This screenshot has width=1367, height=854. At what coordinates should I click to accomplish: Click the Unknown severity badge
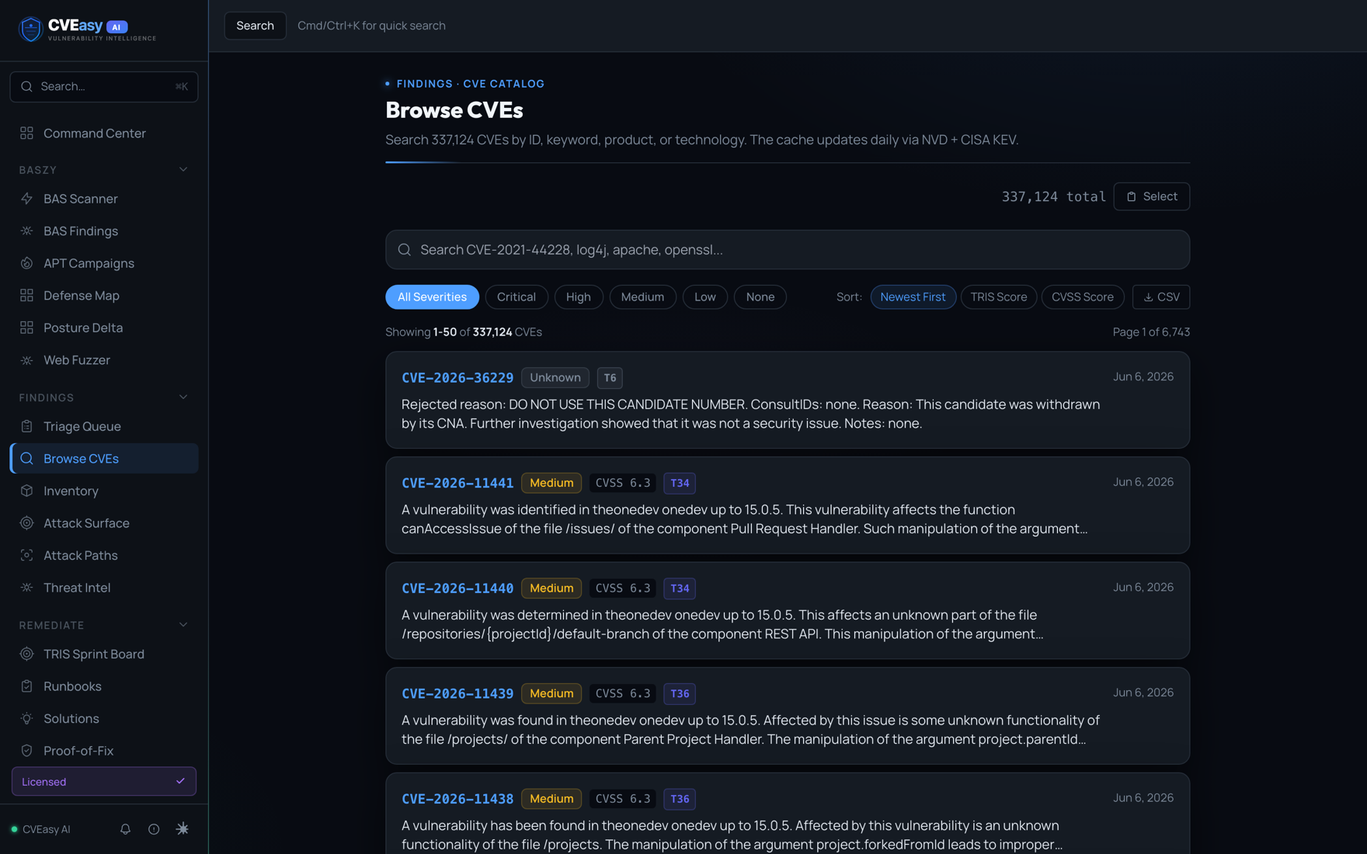(x=555, y=378)
